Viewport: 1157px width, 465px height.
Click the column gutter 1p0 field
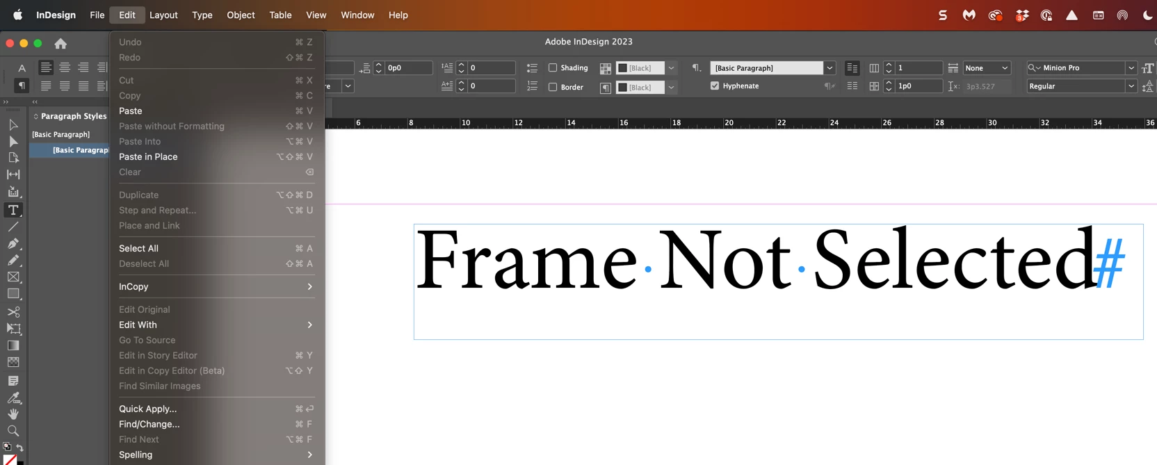(918, 86)
